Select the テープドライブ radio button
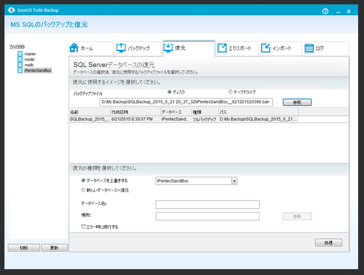Image resolution: width=364 pixels, height=275 pixels. [230, 92]
